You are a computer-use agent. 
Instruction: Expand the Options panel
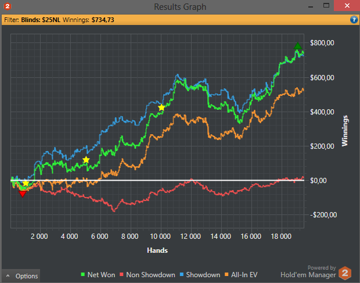click(x=21, y=276)
